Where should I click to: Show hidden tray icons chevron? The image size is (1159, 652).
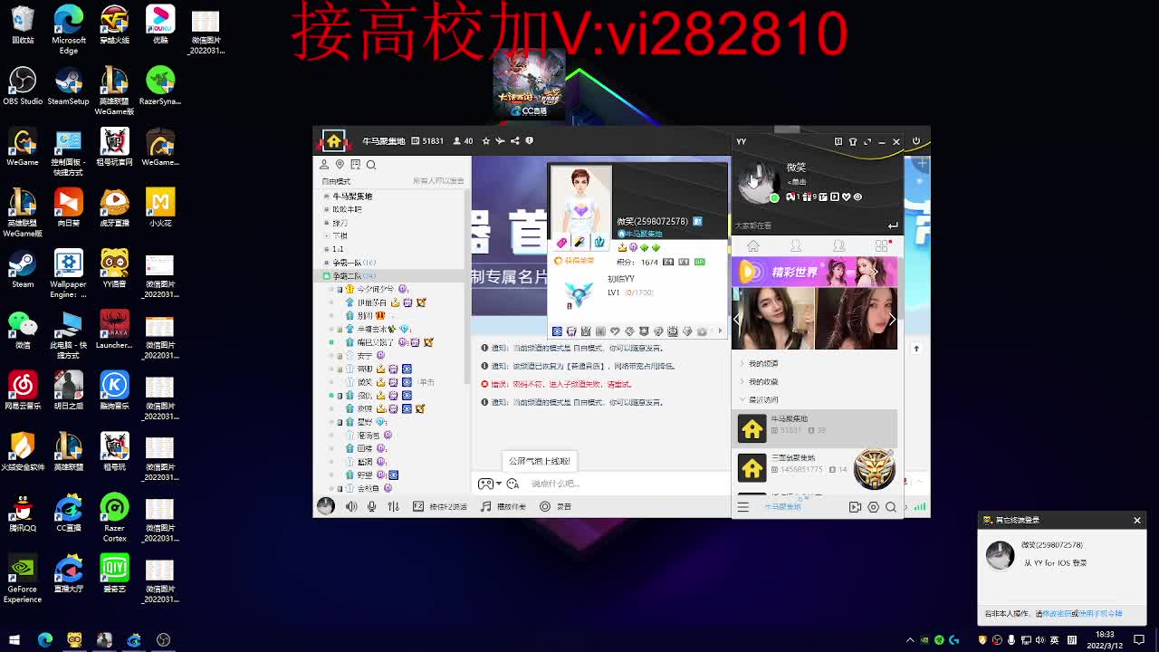tap(910, 640)
